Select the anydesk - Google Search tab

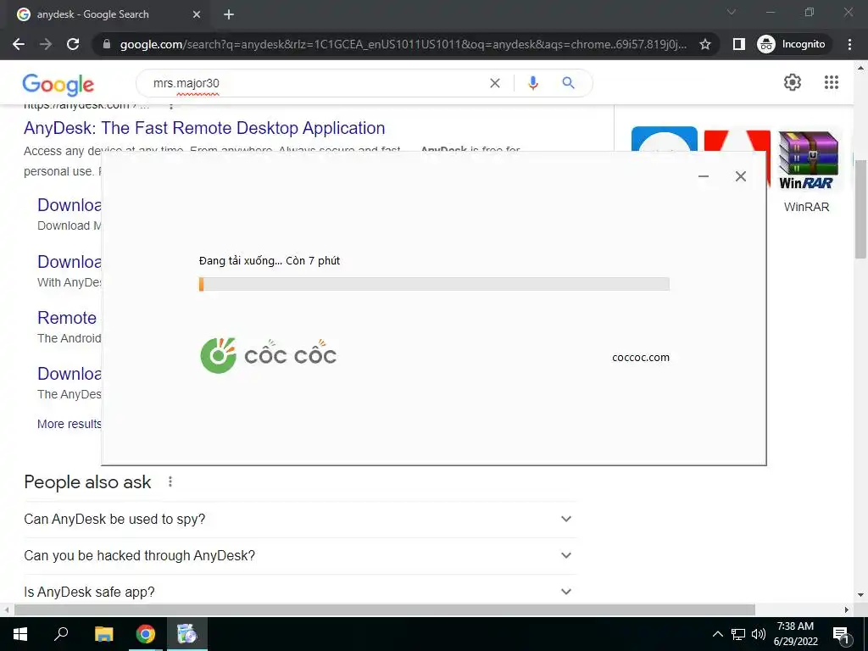(x=108, y=14)
